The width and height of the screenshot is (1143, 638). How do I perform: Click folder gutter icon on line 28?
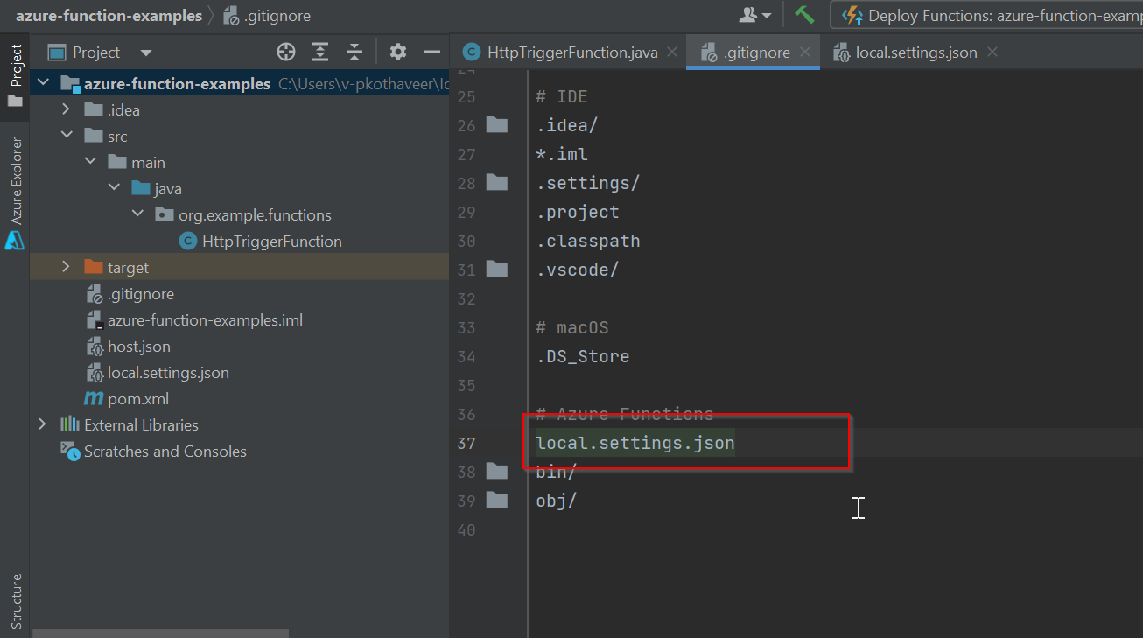(x=497, y=182)
